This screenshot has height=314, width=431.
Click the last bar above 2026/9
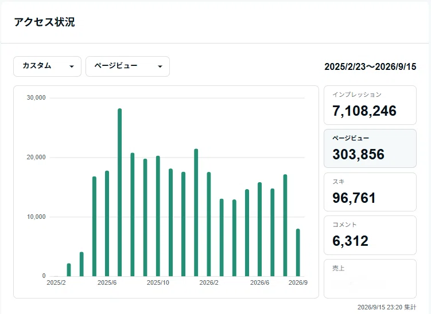(x=298, y=253)
